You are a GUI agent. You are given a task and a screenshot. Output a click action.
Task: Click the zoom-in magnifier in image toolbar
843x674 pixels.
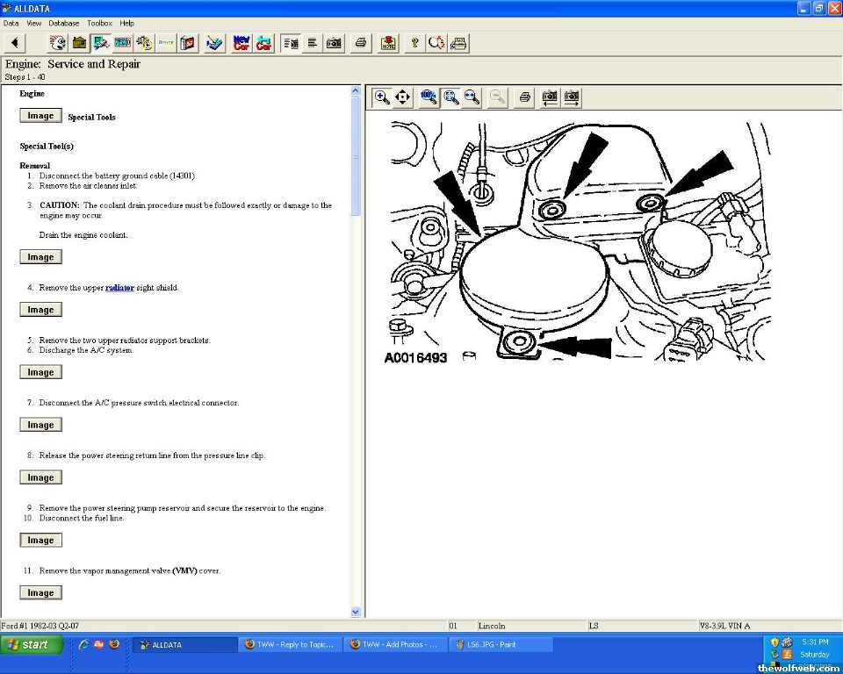pyautogui.click(x=382, y=97)
